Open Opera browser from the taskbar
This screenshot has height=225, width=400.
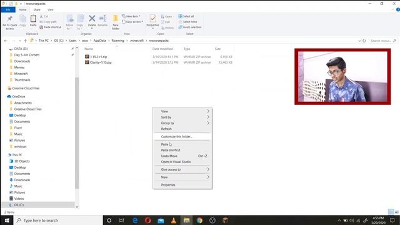click(x=148, y=220)
